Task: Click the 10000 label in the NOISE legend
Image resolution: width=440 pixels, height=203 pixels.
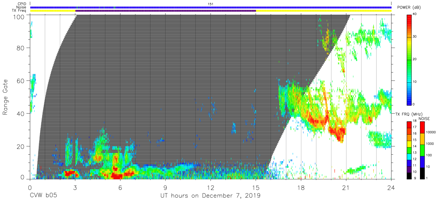Action: click(x=431, y=133)
